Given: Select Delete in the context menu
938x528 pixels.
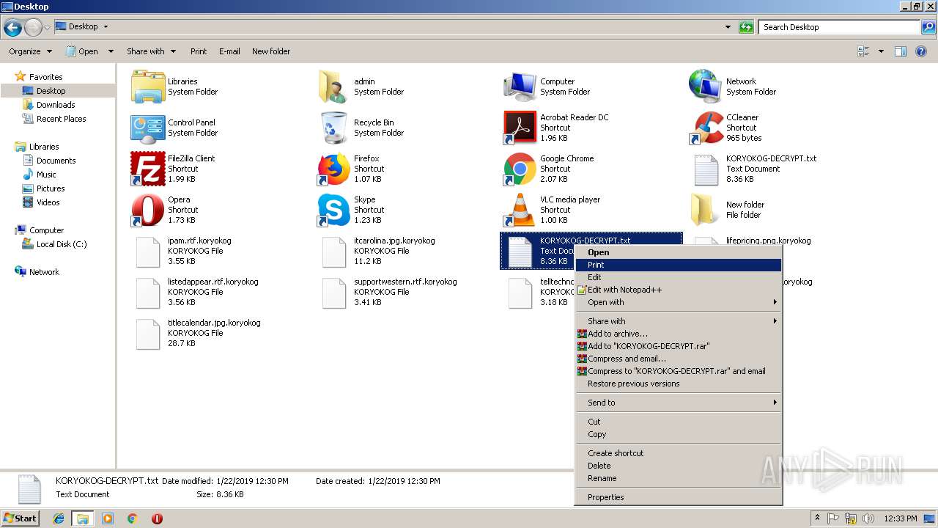Looking at the screenshot, I should click(679, 466).
